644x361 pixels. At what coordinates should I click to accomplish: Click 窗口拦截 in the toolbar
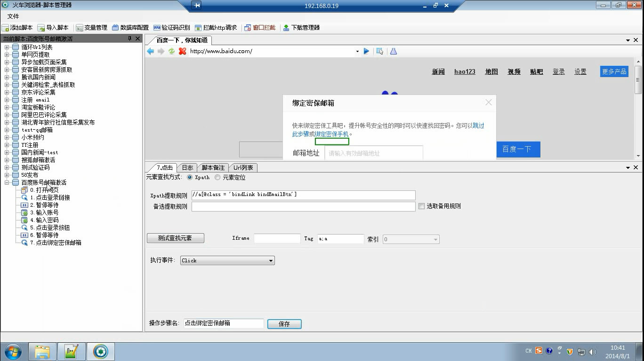[x=260, y=28]
